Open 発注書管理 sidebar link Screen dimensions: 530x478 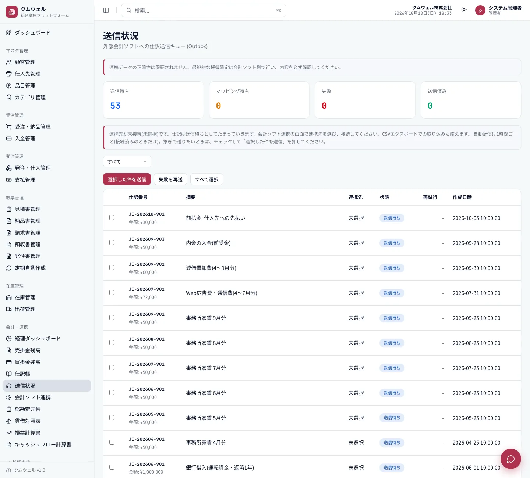47,256
